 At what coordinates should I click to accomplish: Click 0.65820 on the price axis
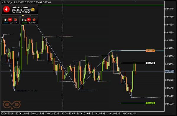pos(169,40)
